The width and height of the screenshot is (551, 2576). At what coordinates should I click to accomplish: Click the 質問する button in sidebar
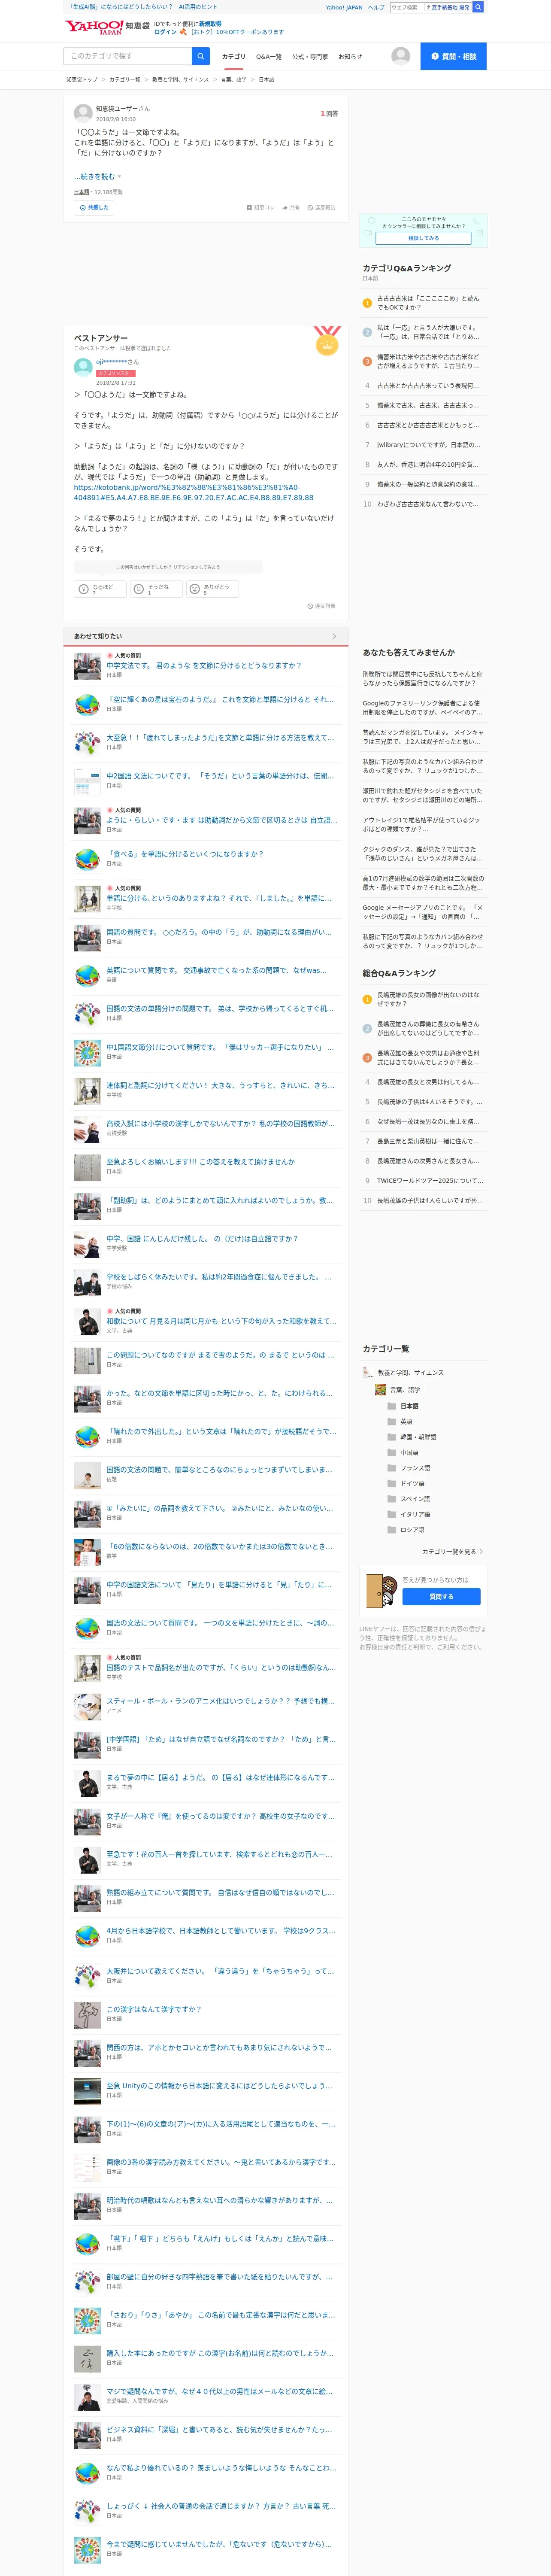coord(441,1597)
